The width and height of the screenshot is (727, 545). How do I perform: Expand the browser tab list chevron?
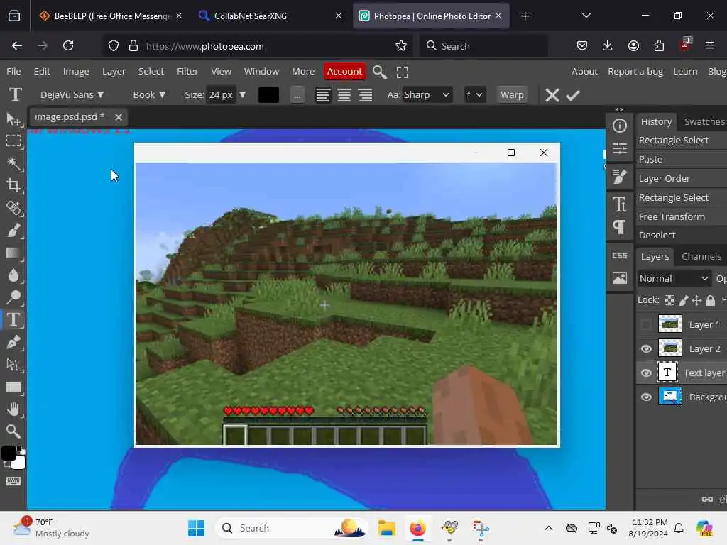[x=586, y=16]
